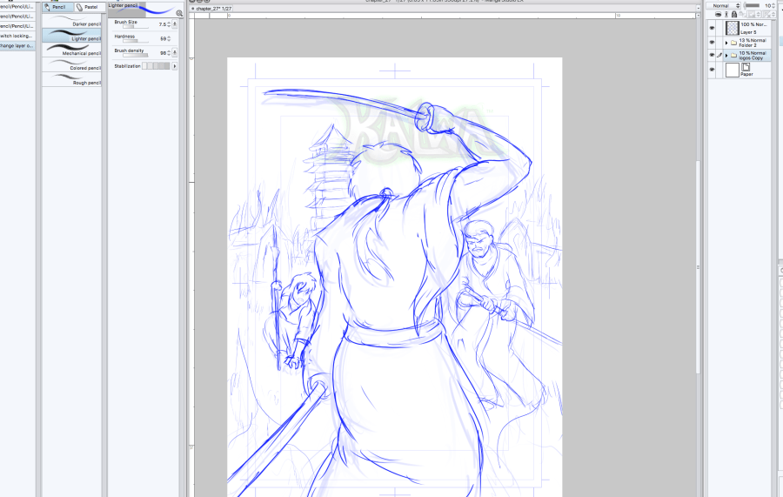Click the Brush Size dynamics button
The height and width of the screenshot is (497, 783).
(175, 24)
